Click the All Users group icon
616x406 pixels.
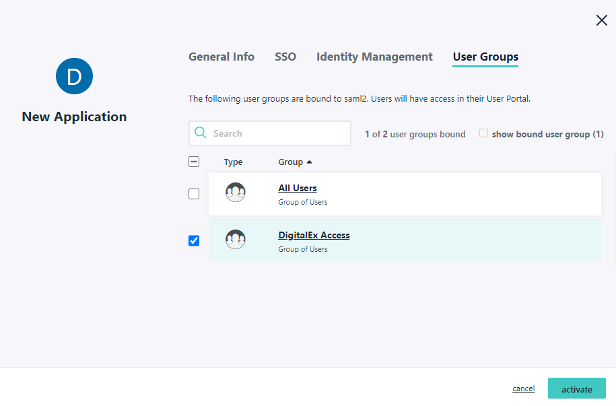[x=236, y=193]
